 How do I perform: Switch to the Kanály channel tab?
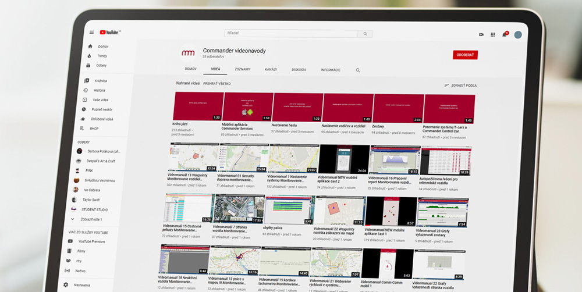point(271,69)
